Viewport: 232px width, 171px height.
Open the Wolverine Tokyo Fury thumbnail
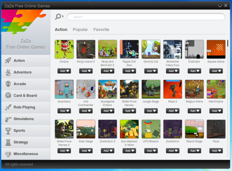173,49
